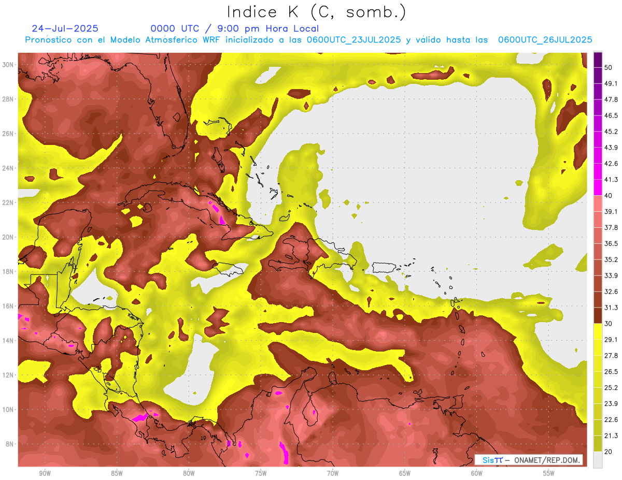Click the colorbar value 35.2
This screenshot has width=622, height=480.
(611, 259)
